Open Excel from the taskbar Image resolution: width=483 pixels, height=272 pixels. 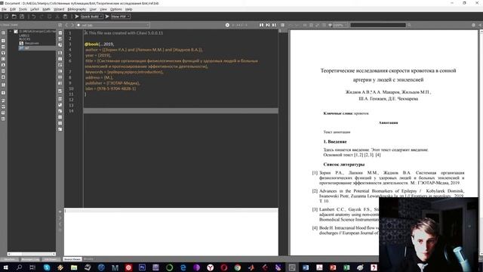point(346,267)
